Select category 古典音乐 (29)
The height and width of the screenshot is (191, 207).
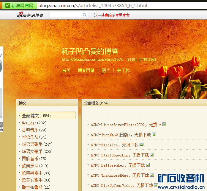coord(34,130)
